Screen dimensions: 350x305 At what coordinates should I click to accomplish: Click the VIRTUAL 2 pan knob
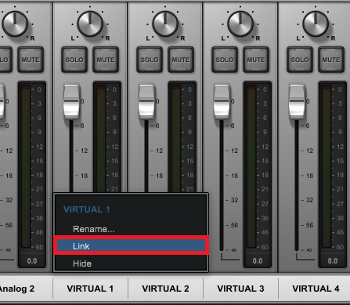click(x=165, y=24)
